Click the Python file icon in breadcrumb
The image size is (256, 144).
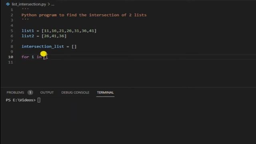coord(8,4)
